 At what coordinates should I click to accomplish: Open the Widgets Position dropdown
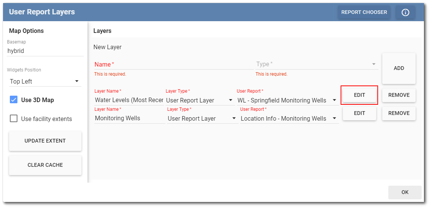pyautogui.click(x=45, y=81)
